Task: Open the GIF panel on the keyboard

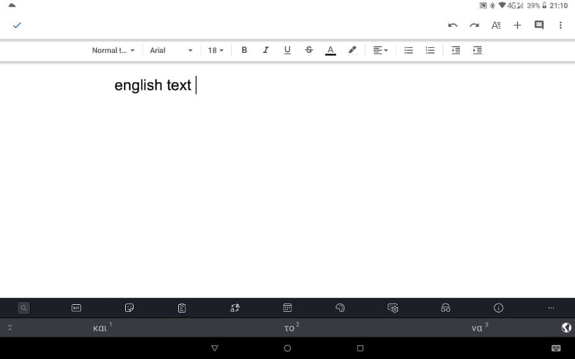Action: click(x=76, y=308)
